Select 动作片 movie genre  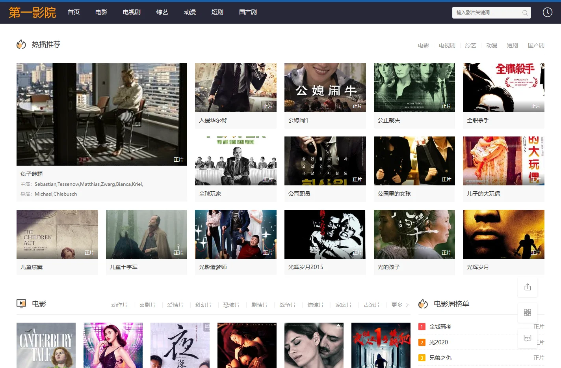click(x=119, y=305)
